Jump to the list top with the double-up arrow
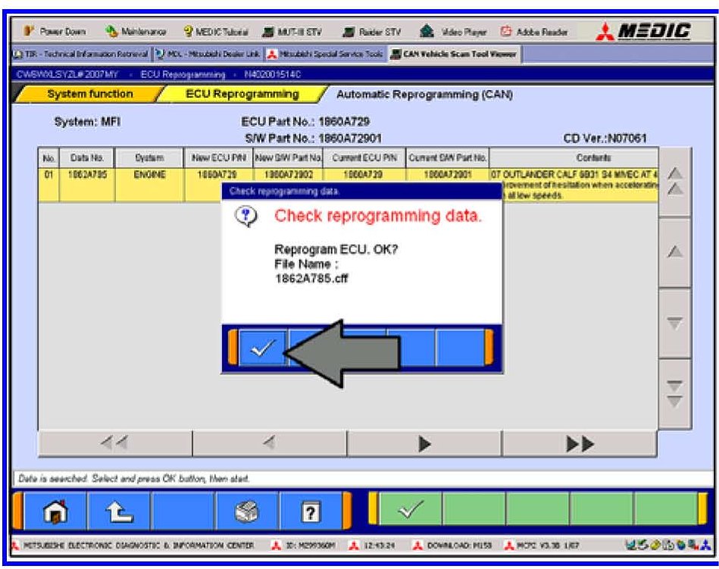 point(674,182)
